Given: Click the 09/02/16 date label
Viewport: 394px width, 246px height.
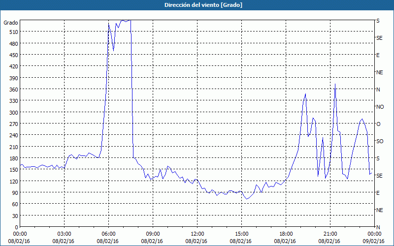Looking at the screenshot, I should coord(374,241).
